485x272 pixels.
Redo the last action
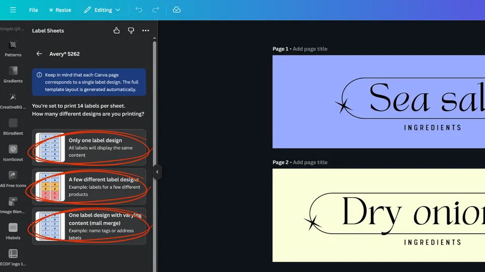[156, 10]
